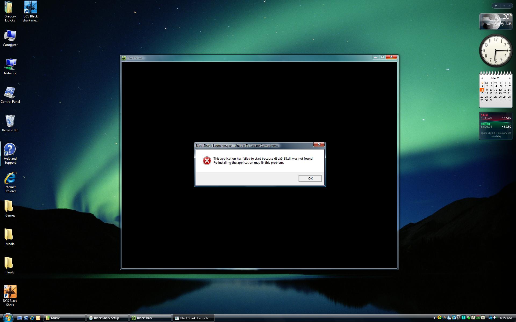
Task: Select Help and Support desktop icon
Action: click(x=10, y=154)
